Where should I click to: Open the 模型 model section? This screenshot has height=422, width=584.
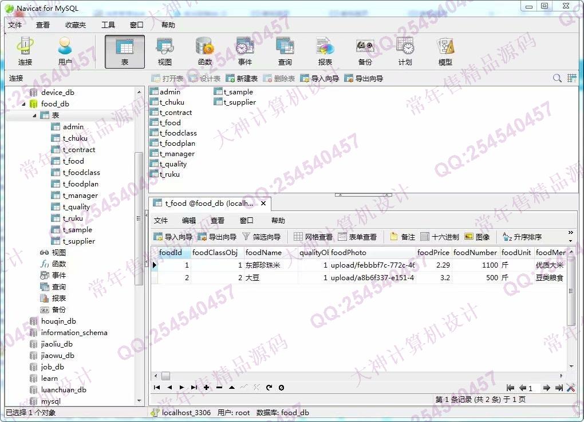tap(445, 51)
